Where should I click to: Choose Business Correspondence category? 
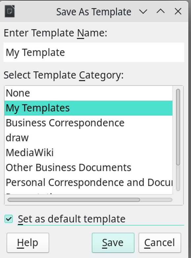[x=89, y=123]
